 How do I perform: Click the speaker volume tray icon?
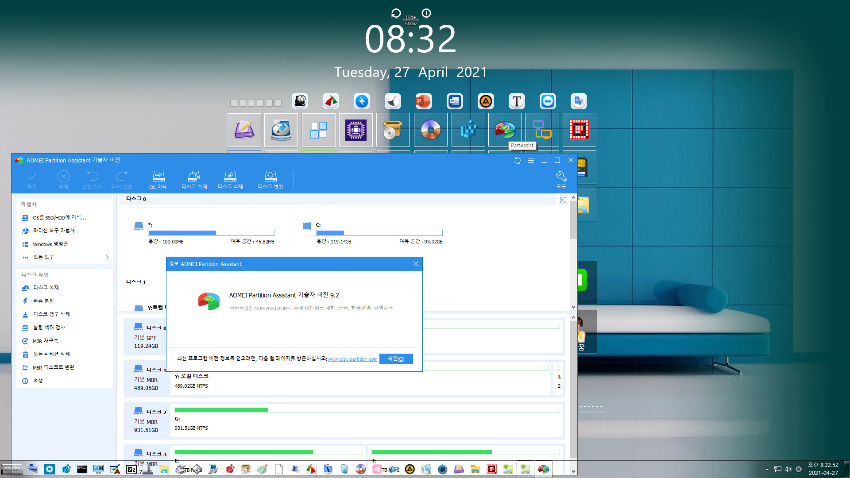[x=788, y=469]
